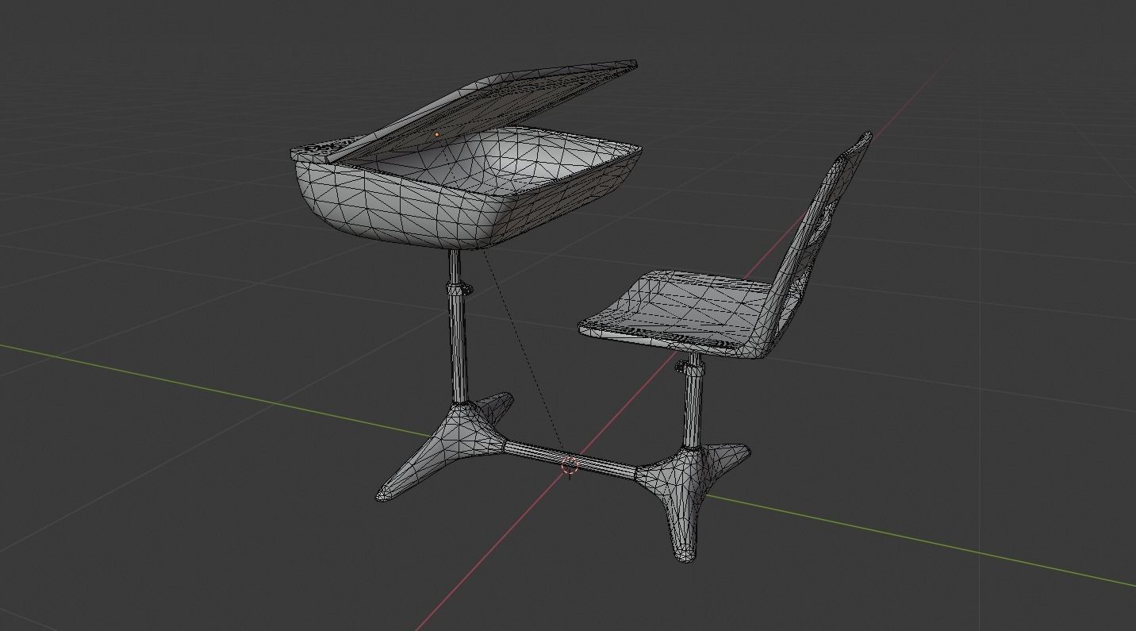Click the 3D cursor on the connecting bar

570,466
